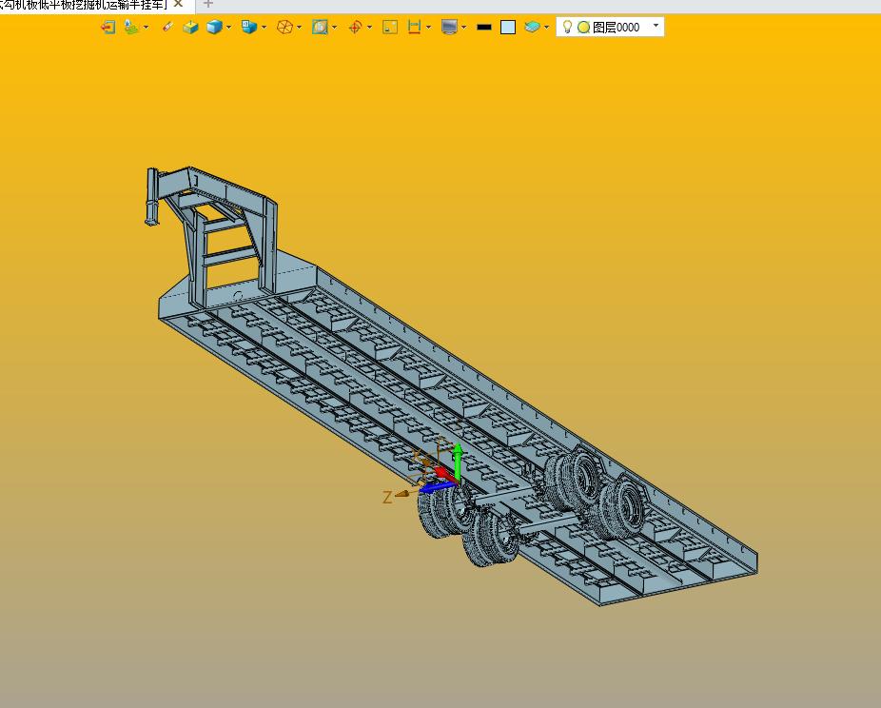Click the monitor display icon
This screenshot has height=708, width=881.
click(449, 27)
